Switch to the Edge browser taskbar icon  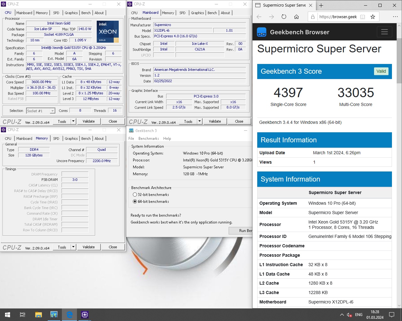[69, 315]
